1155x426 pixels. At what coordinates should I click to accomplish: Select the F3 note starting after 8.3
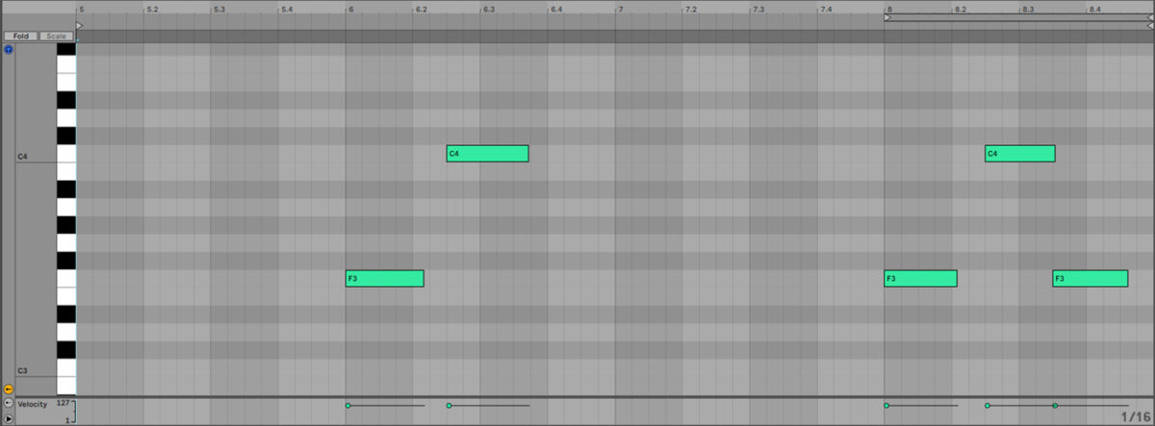click(1090, 279)
